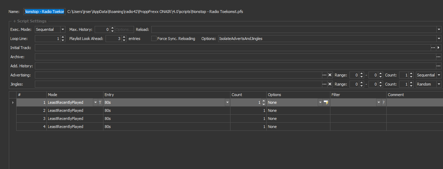Click the Count column header
Viewport: 443px width, 169px height.
click(248, 95)
